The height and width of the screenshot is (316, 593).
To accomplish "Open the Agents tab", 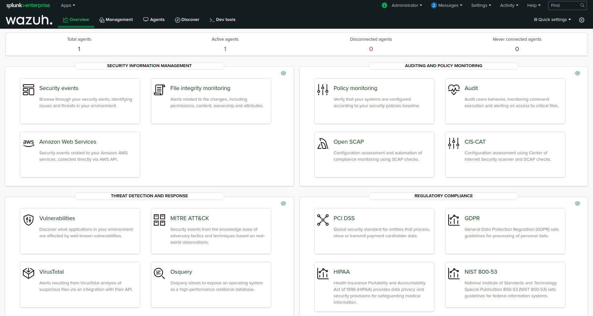I will (x=154, y=20).
